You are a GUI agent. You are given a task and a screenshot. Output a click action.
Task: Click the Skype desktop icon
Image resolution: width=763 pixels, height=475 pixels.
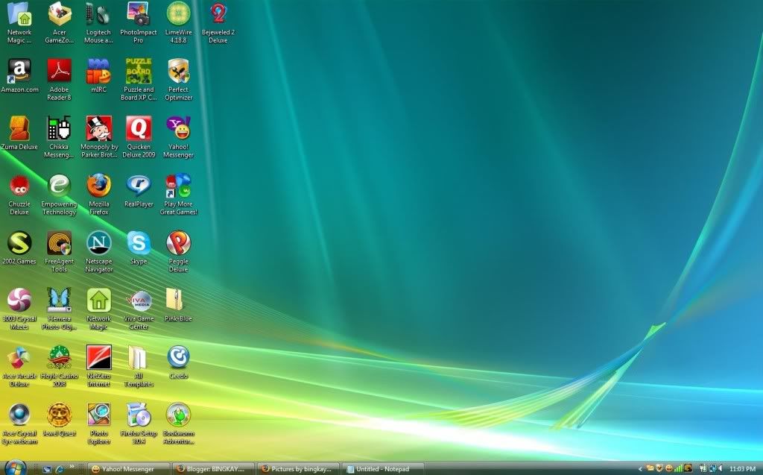(139, 248)
